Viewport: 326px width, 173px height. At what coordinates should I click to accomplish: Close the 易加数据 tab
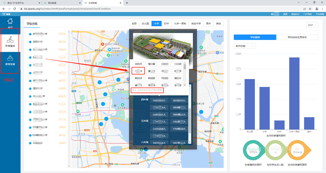point(80,3)
